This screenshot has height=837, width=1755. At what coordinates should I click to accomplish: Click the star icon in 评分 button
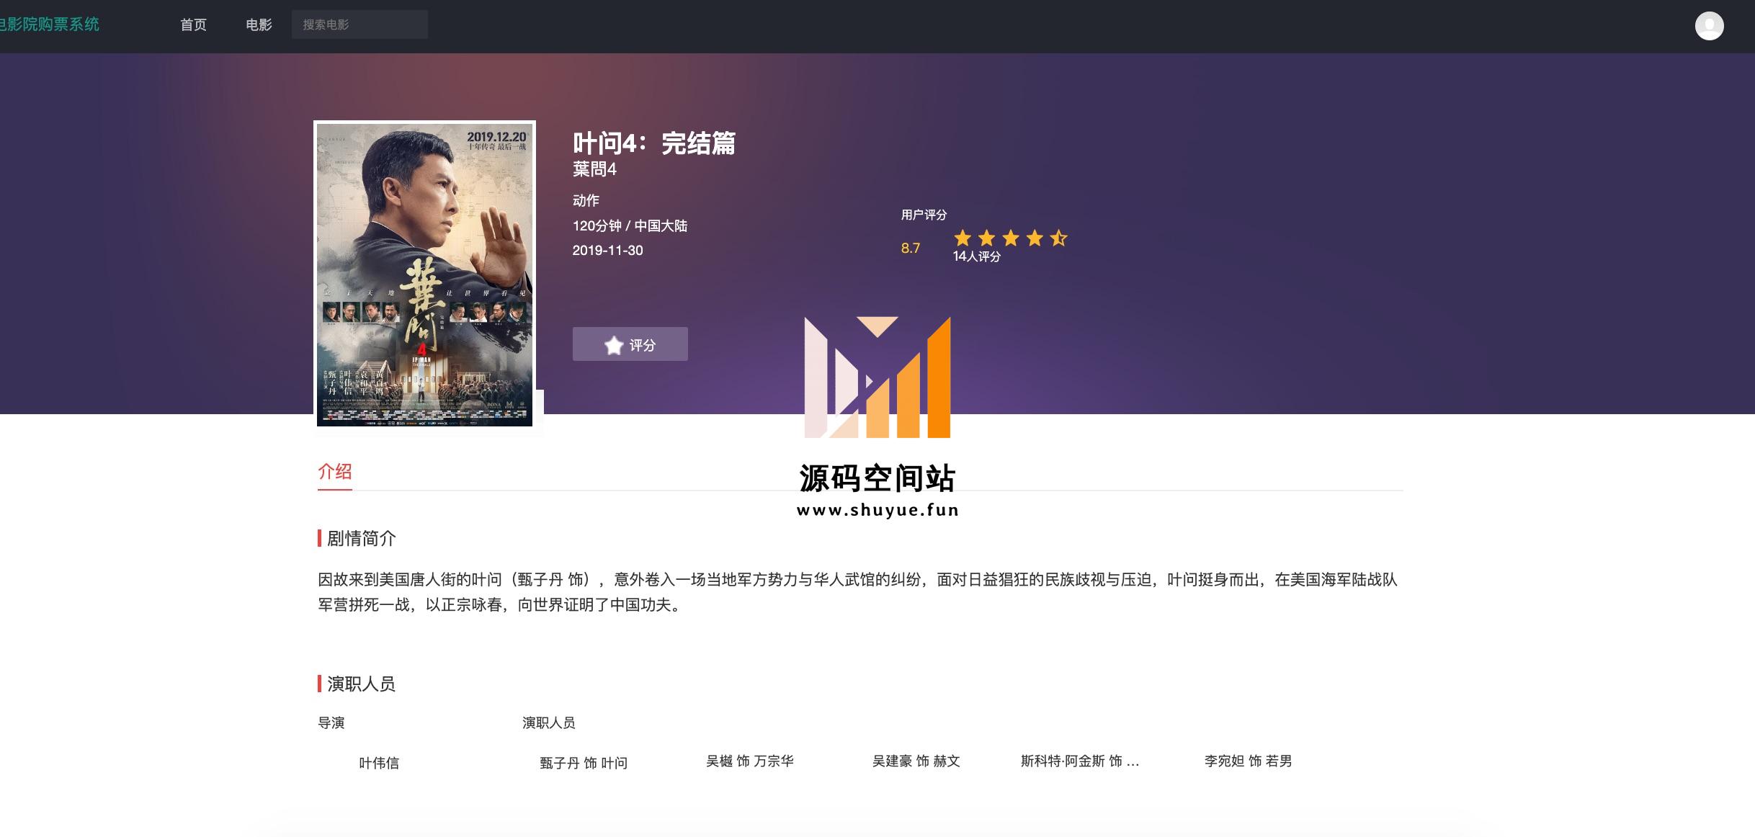(x=614, y=345)
